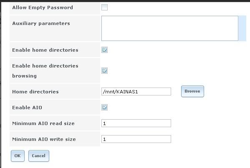Click the Enable home directories browsing label
This screenshot has height=168, width=250.
[x=45, y=71]
